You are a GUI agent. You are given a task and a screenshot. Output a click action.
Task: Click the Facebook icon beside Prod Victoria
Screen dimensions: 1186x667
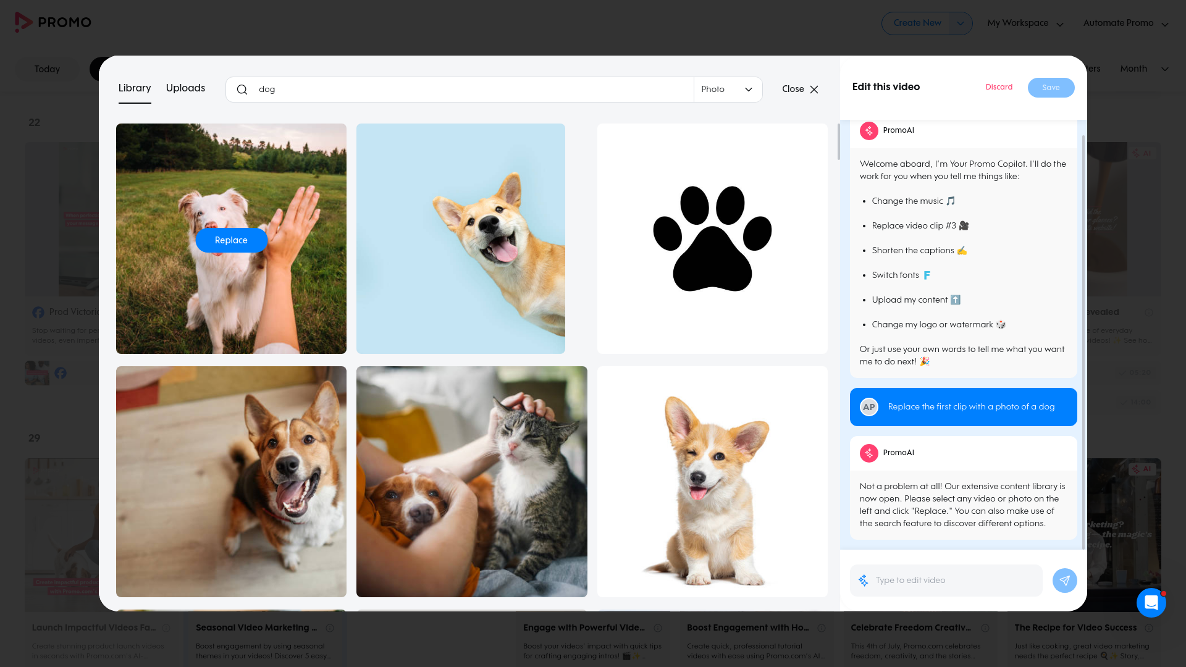pos(38,313)
